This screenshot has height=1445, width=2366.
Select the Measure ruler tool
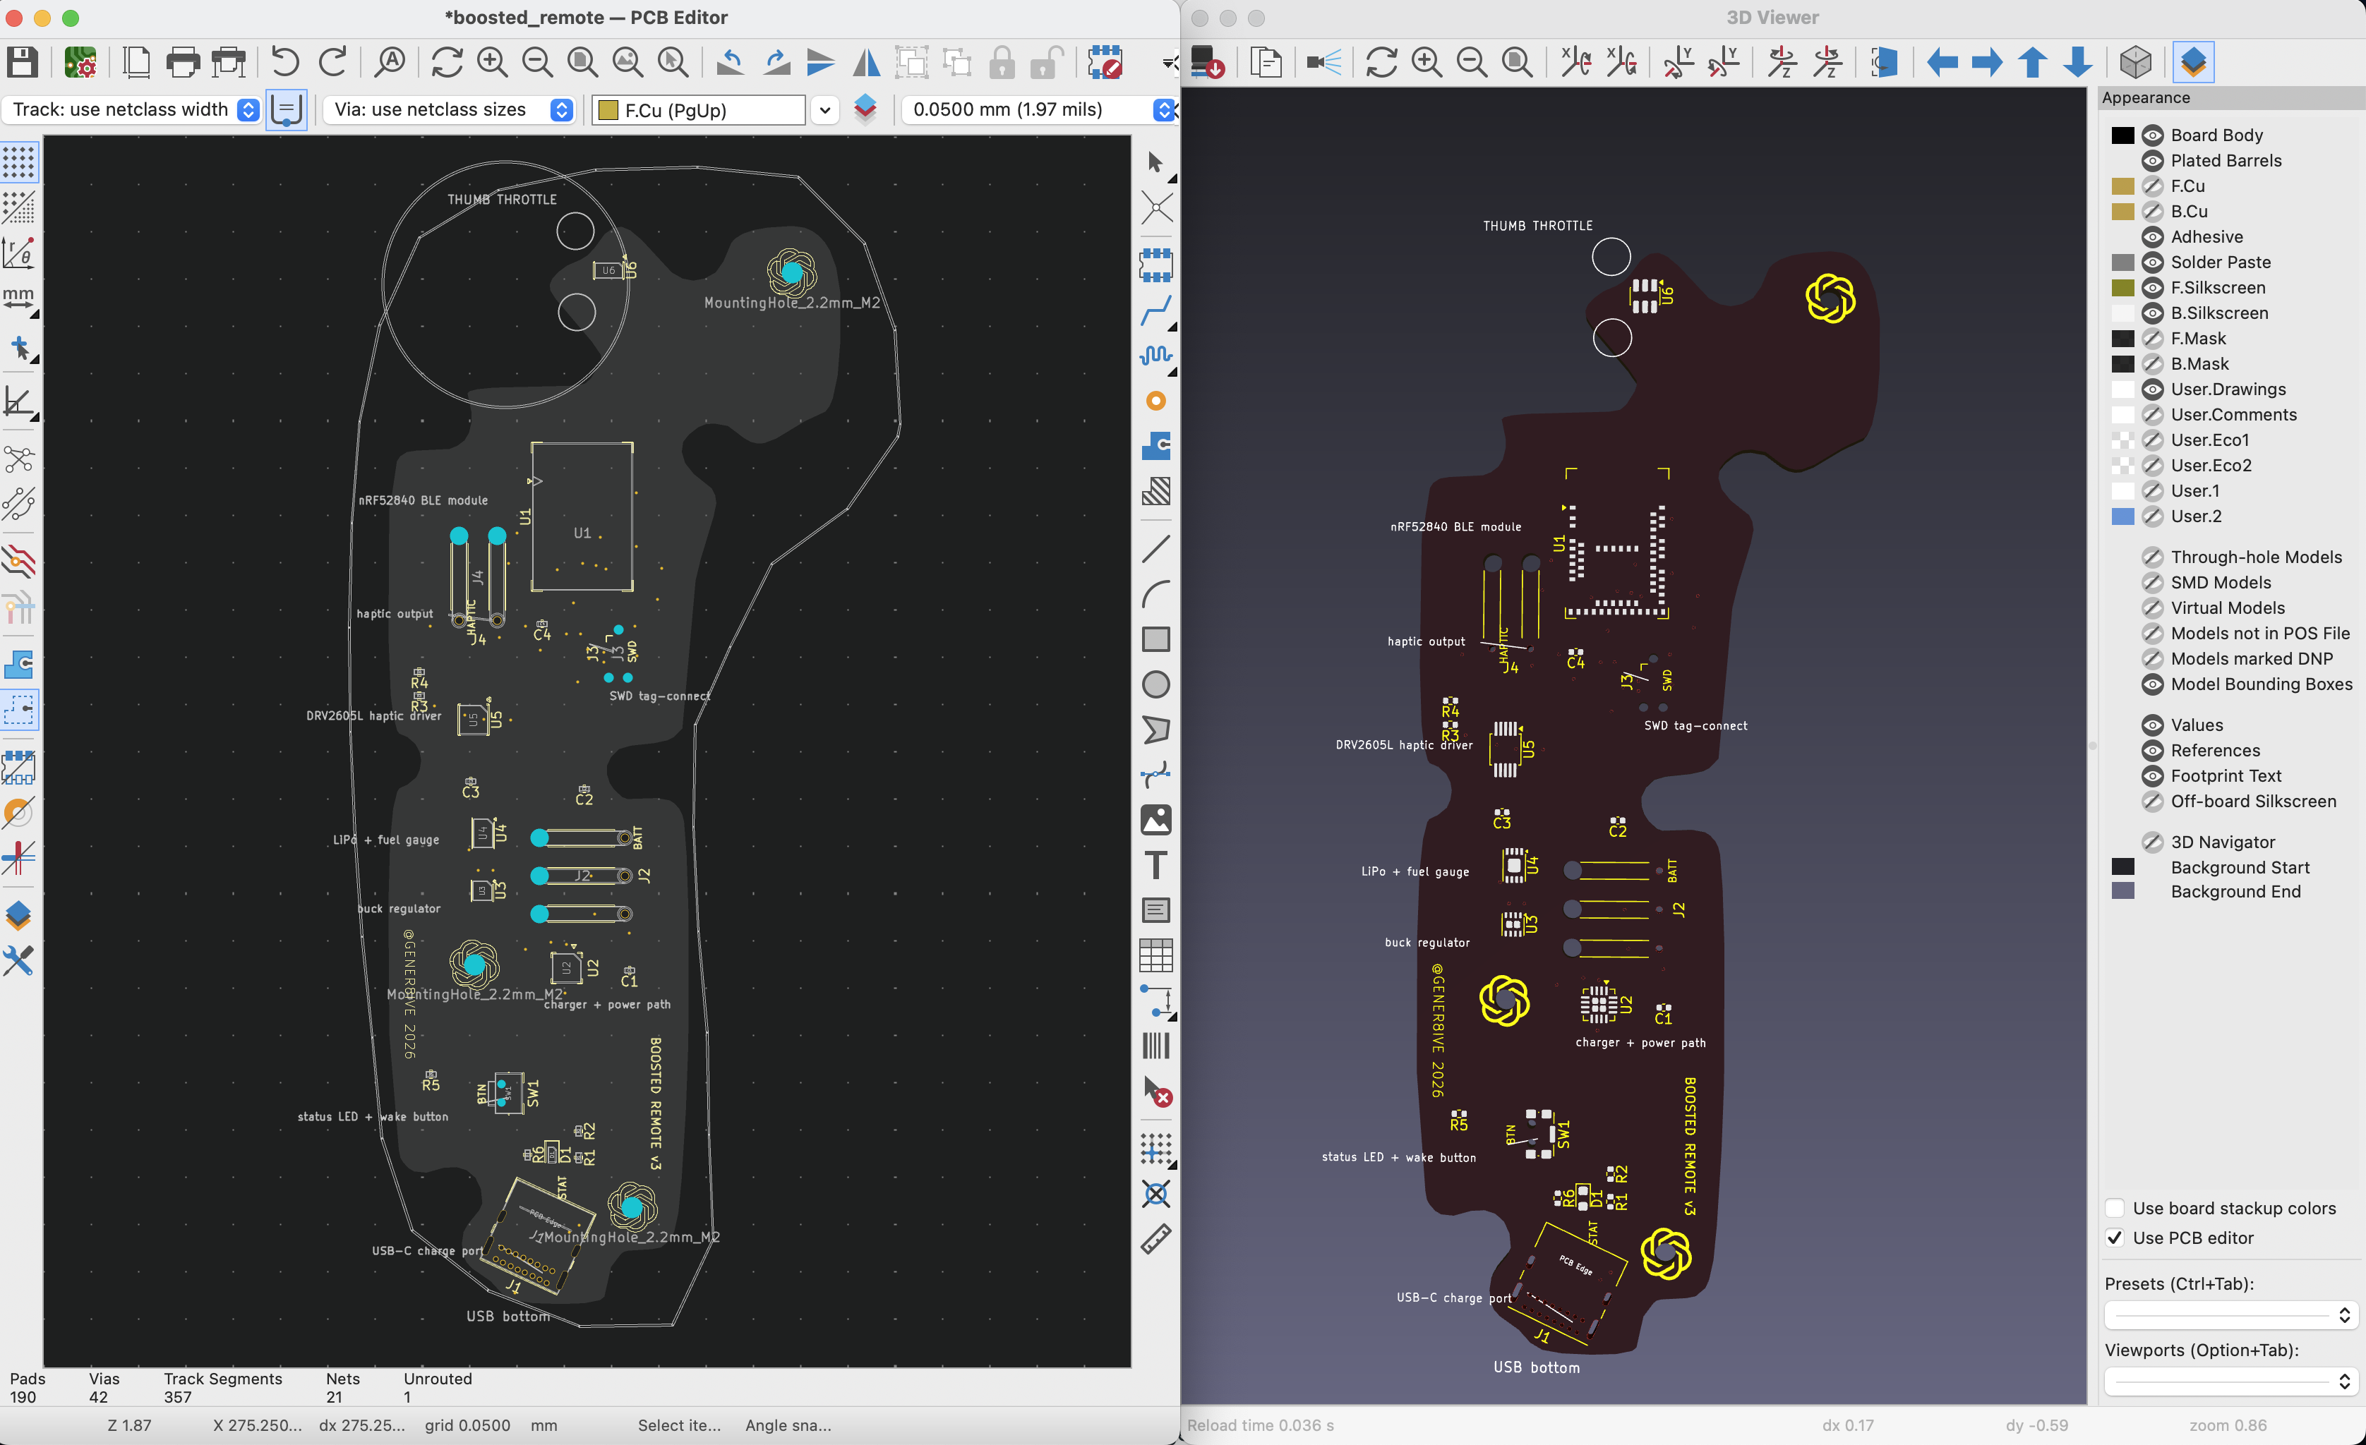1156,1238
